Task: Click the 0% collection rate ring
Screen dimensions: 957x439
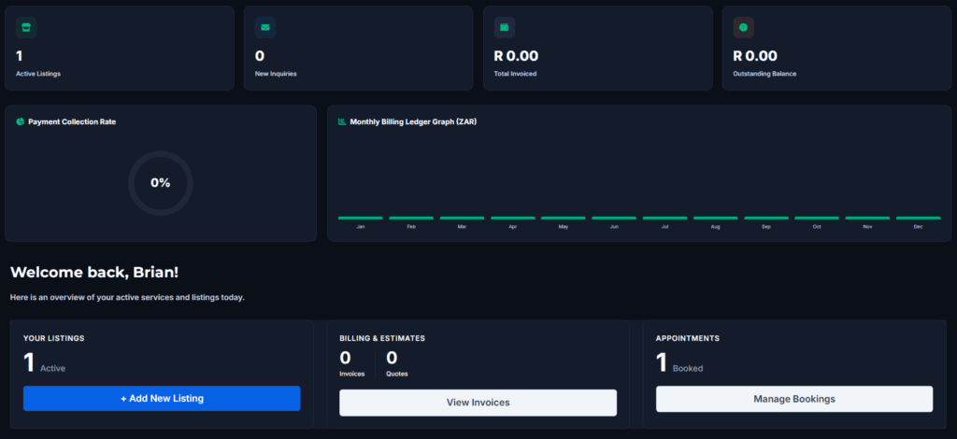Action: (x=161, y=183)
